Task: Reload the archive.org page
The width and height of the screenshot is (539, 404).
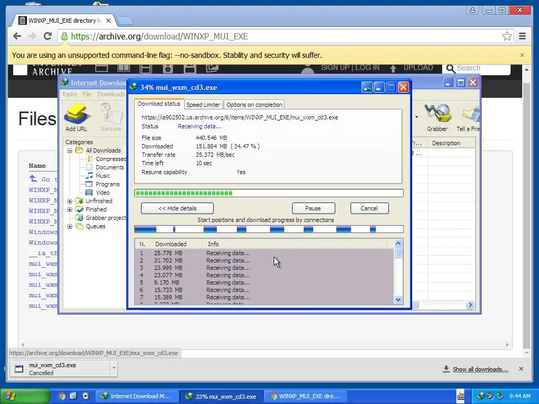Action: [47, 36]
